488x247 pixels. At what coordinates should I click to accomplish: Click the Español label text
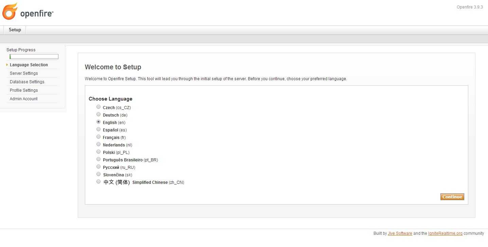(x=111, y=130)
